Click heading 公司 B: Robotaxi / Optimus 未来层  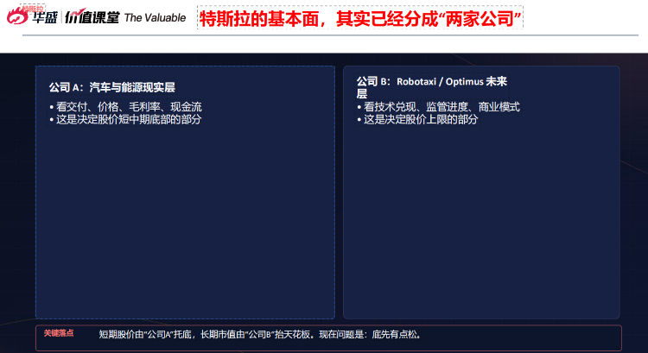432,87
